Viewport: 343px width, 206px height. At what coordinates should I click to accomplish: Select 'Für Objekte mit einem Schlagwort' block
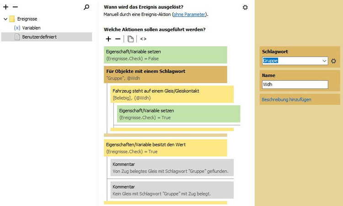pyautogui.click(x=165, y=74)
